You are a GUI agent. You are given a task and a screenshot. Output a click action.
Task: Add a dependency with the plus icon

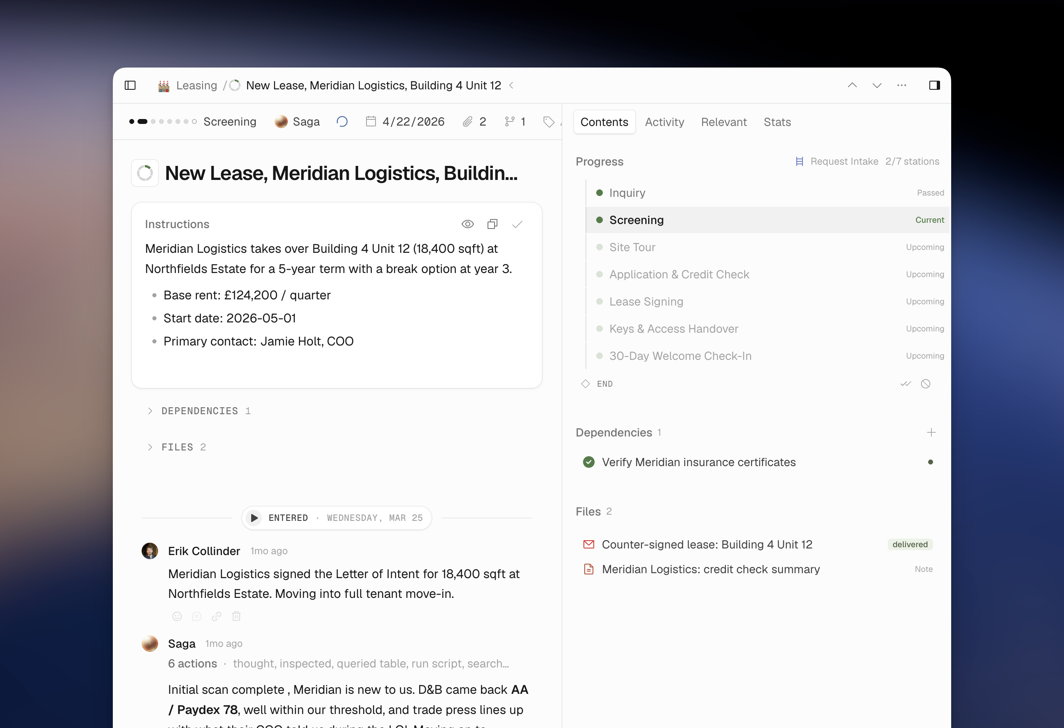tap(931, 432)
